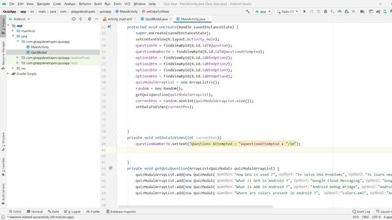Toggle the Build Variants sidebar button

click(3, 194)
